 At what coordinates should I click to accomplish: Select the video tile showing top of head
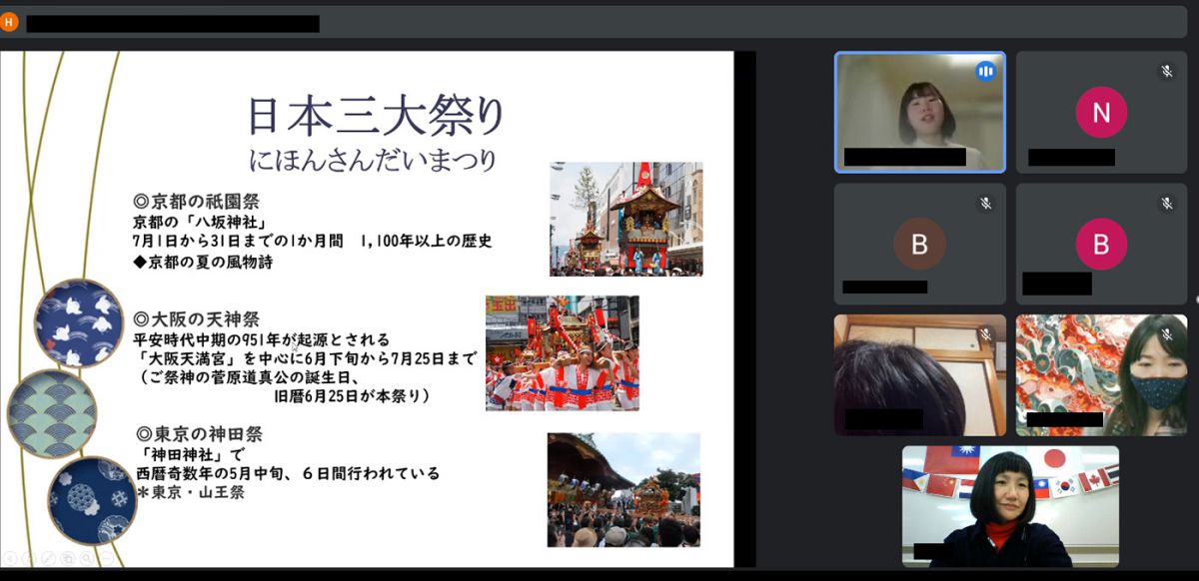[919, 374]
